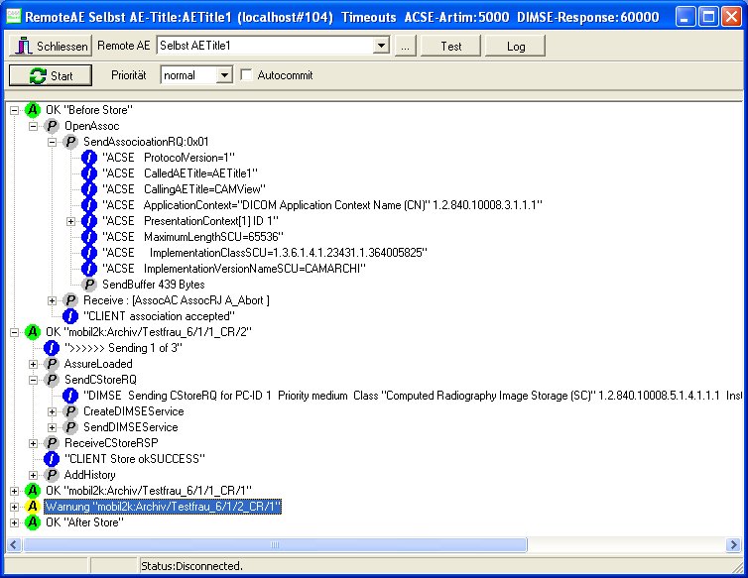Click info icon of PresentationContext[1] row
Image resolution: width=748 pixels, height=578 pixels.
click(89, 221)
